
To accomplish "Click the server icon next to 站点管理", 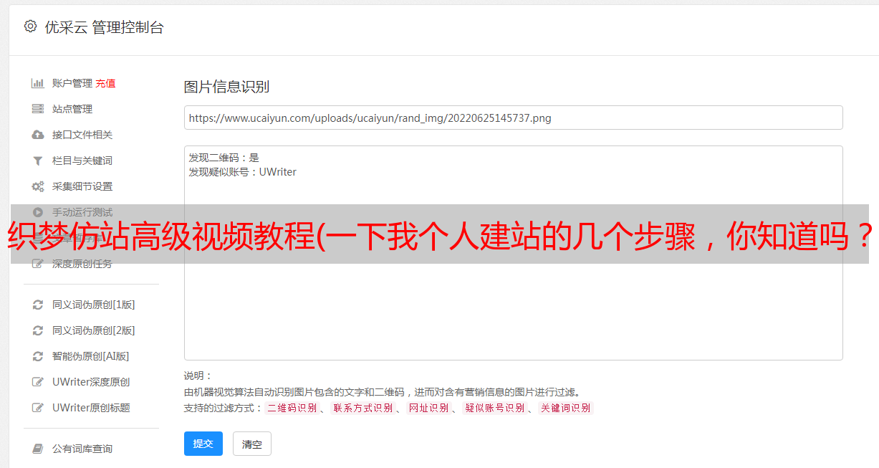I will [x=38, y=109].
